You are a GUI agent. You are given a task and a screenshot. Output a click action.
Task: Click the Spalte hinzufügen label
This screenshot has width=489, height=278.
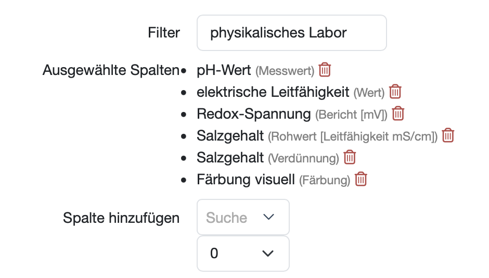point(121,218)
